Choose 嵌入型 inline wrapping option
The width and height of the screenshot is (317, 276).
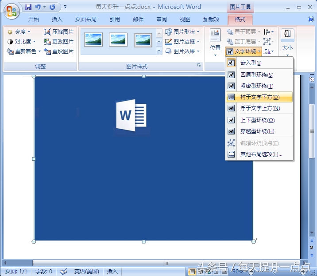259,63
